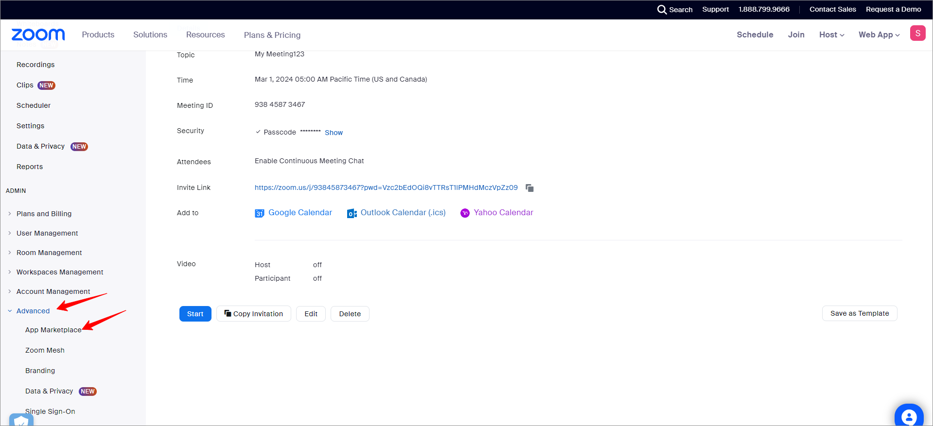933x426 pixels.
Task: Click the Copy Invitation button
Action: point(254,314)
